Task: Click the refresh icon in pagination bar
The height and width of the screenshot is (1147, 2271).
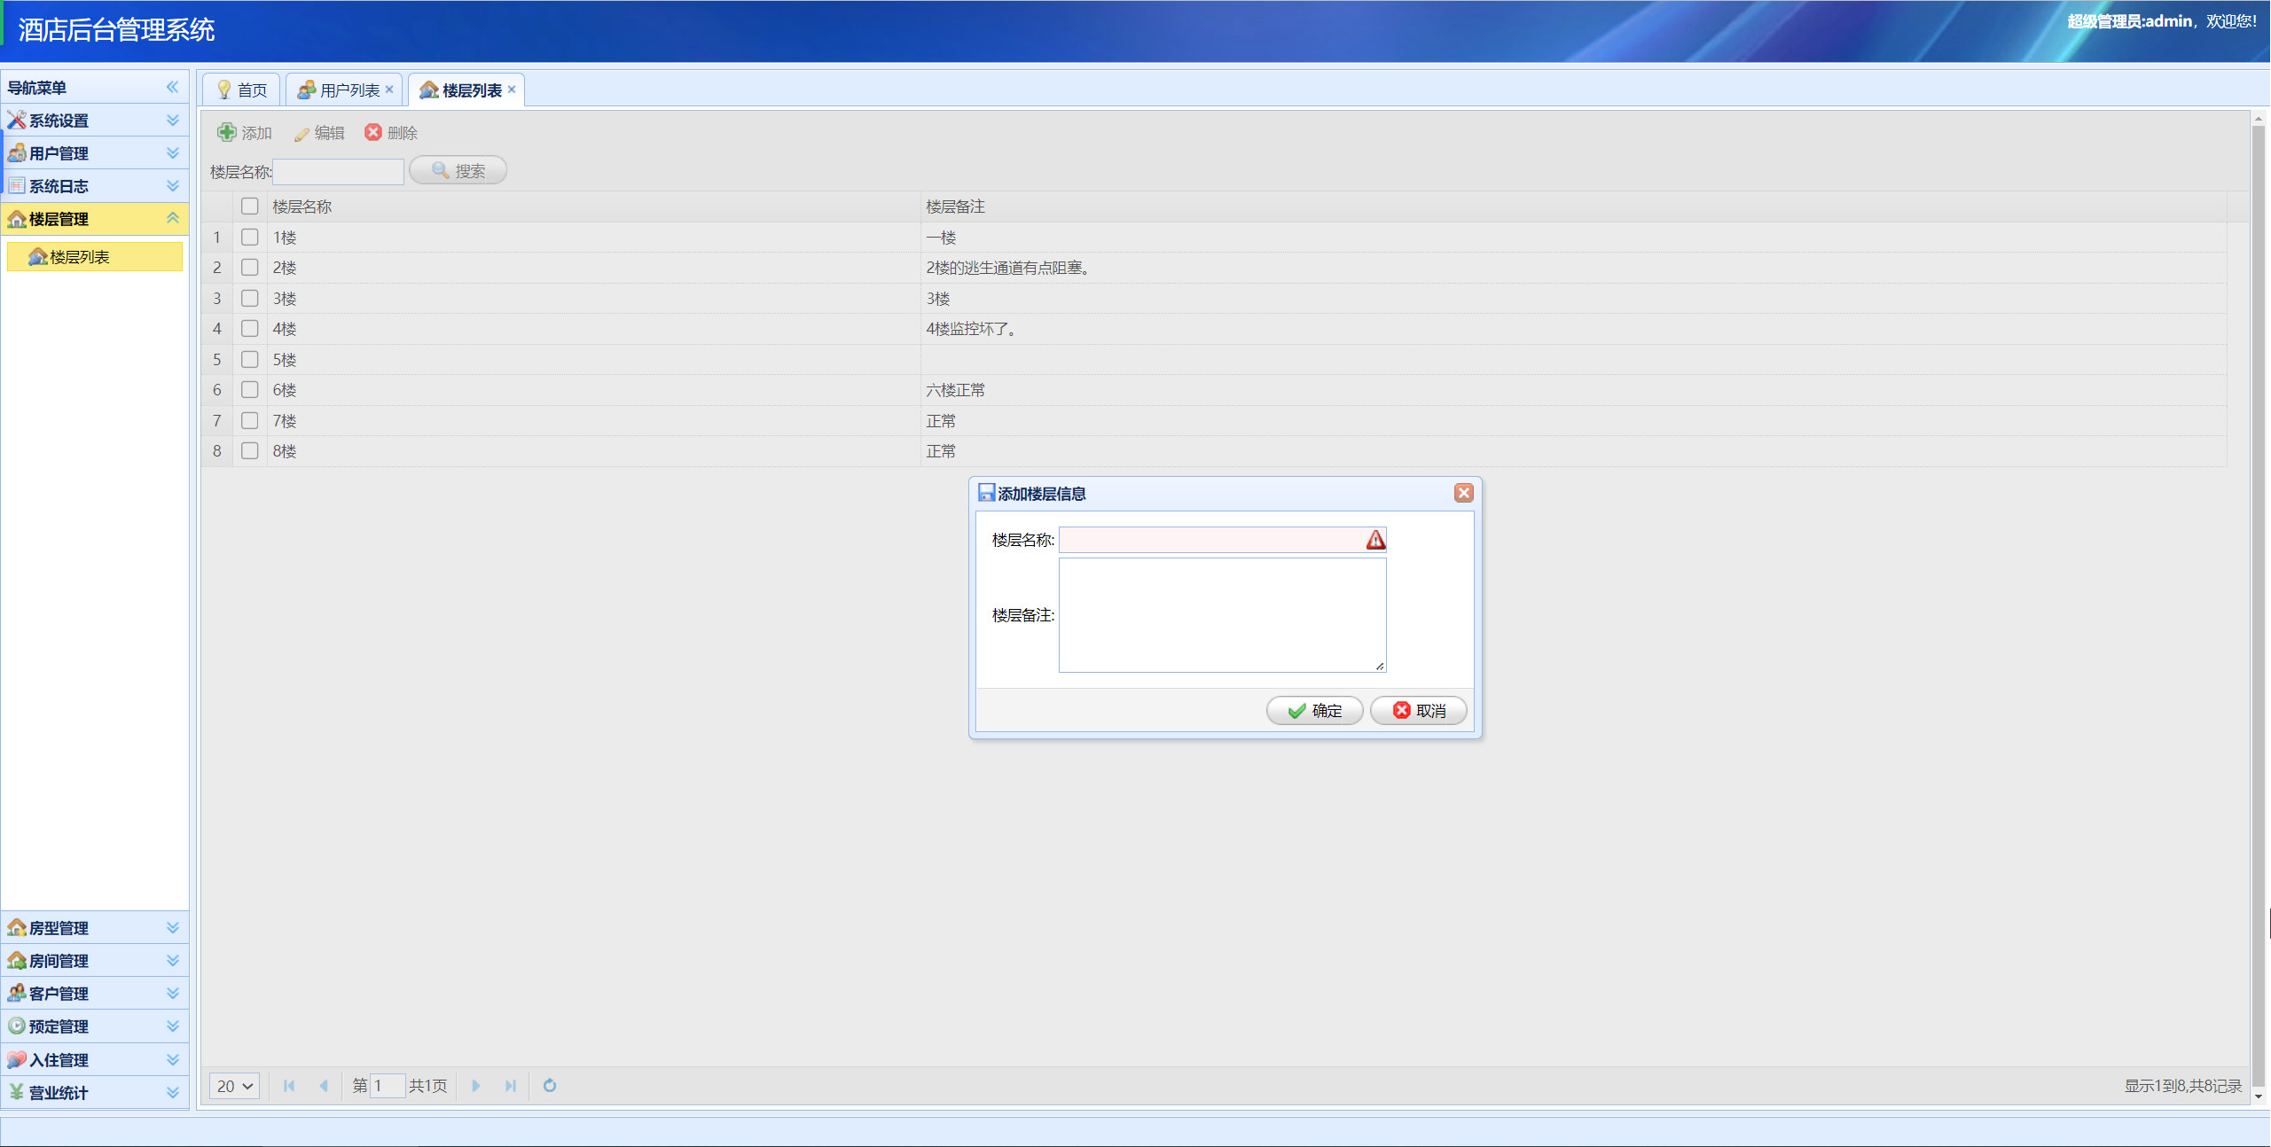Action: 549,1086
